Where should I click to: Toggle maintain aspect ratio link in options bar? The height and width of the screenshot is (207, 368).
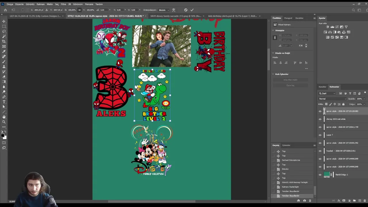(80, 10)
